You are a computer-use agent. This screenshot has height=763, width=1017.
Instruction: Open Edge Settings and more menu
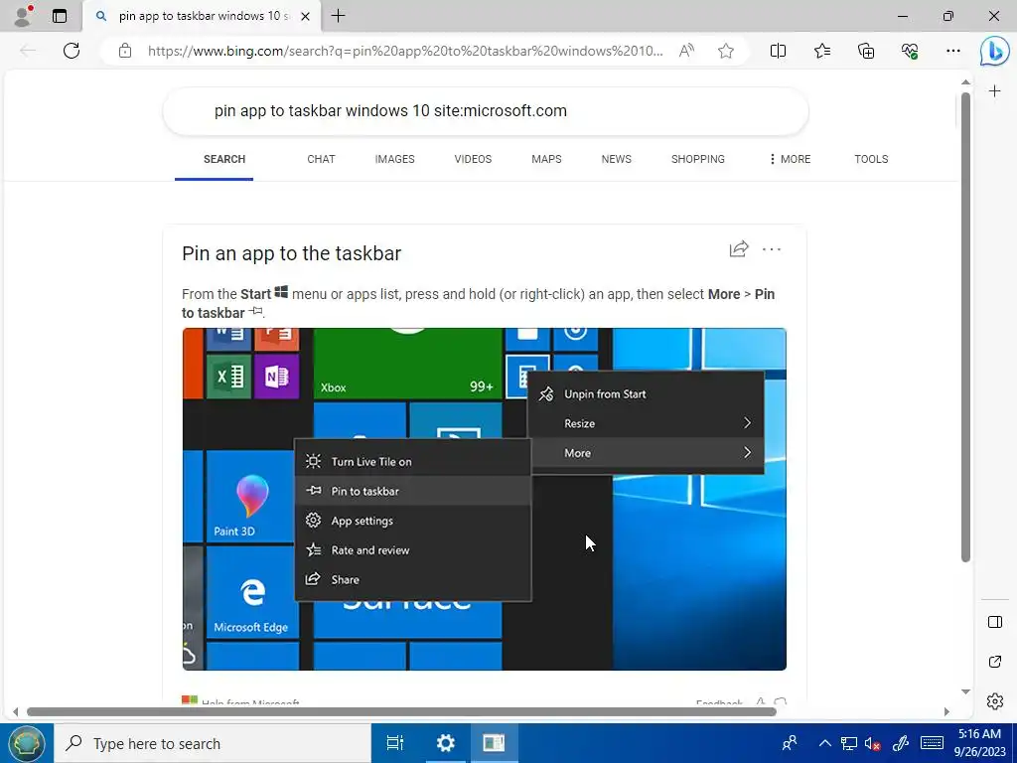952,51
